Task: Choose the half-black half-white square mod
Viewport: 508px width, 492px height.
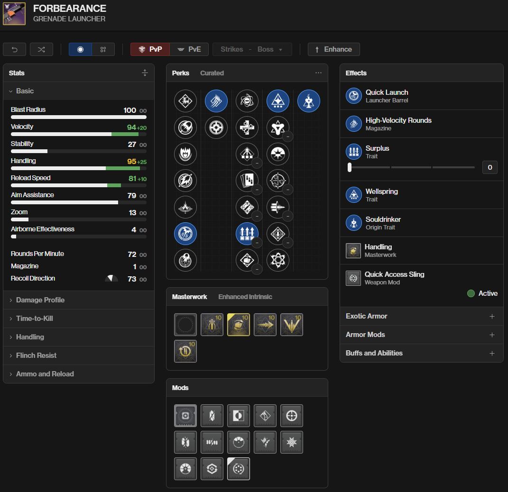Action: pos(239,416)
